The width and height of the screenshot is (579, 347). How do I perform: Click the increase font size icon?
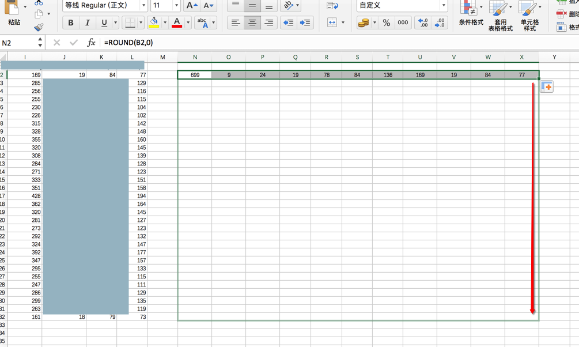click(192, 6)
